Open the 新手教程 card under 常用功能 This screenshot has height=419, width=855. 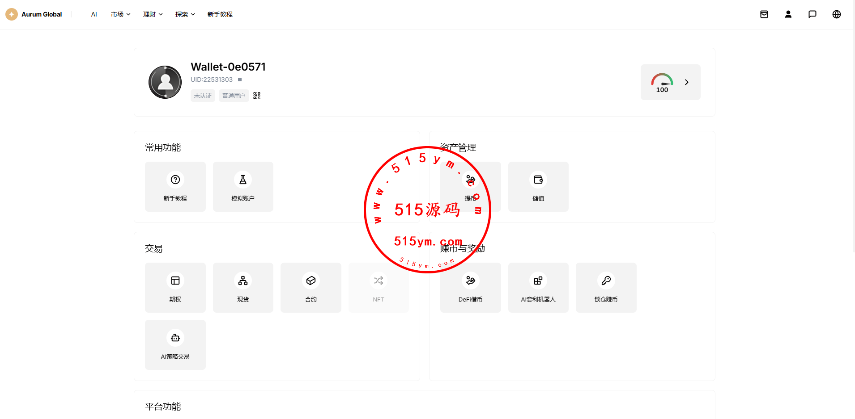(175, 187)
